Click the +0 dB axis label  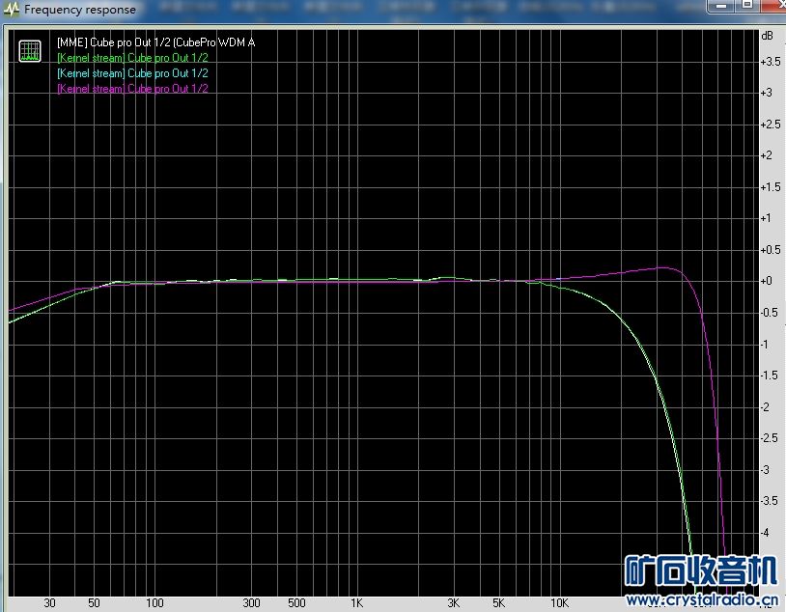pyautogui.click(x=766, y=281)
